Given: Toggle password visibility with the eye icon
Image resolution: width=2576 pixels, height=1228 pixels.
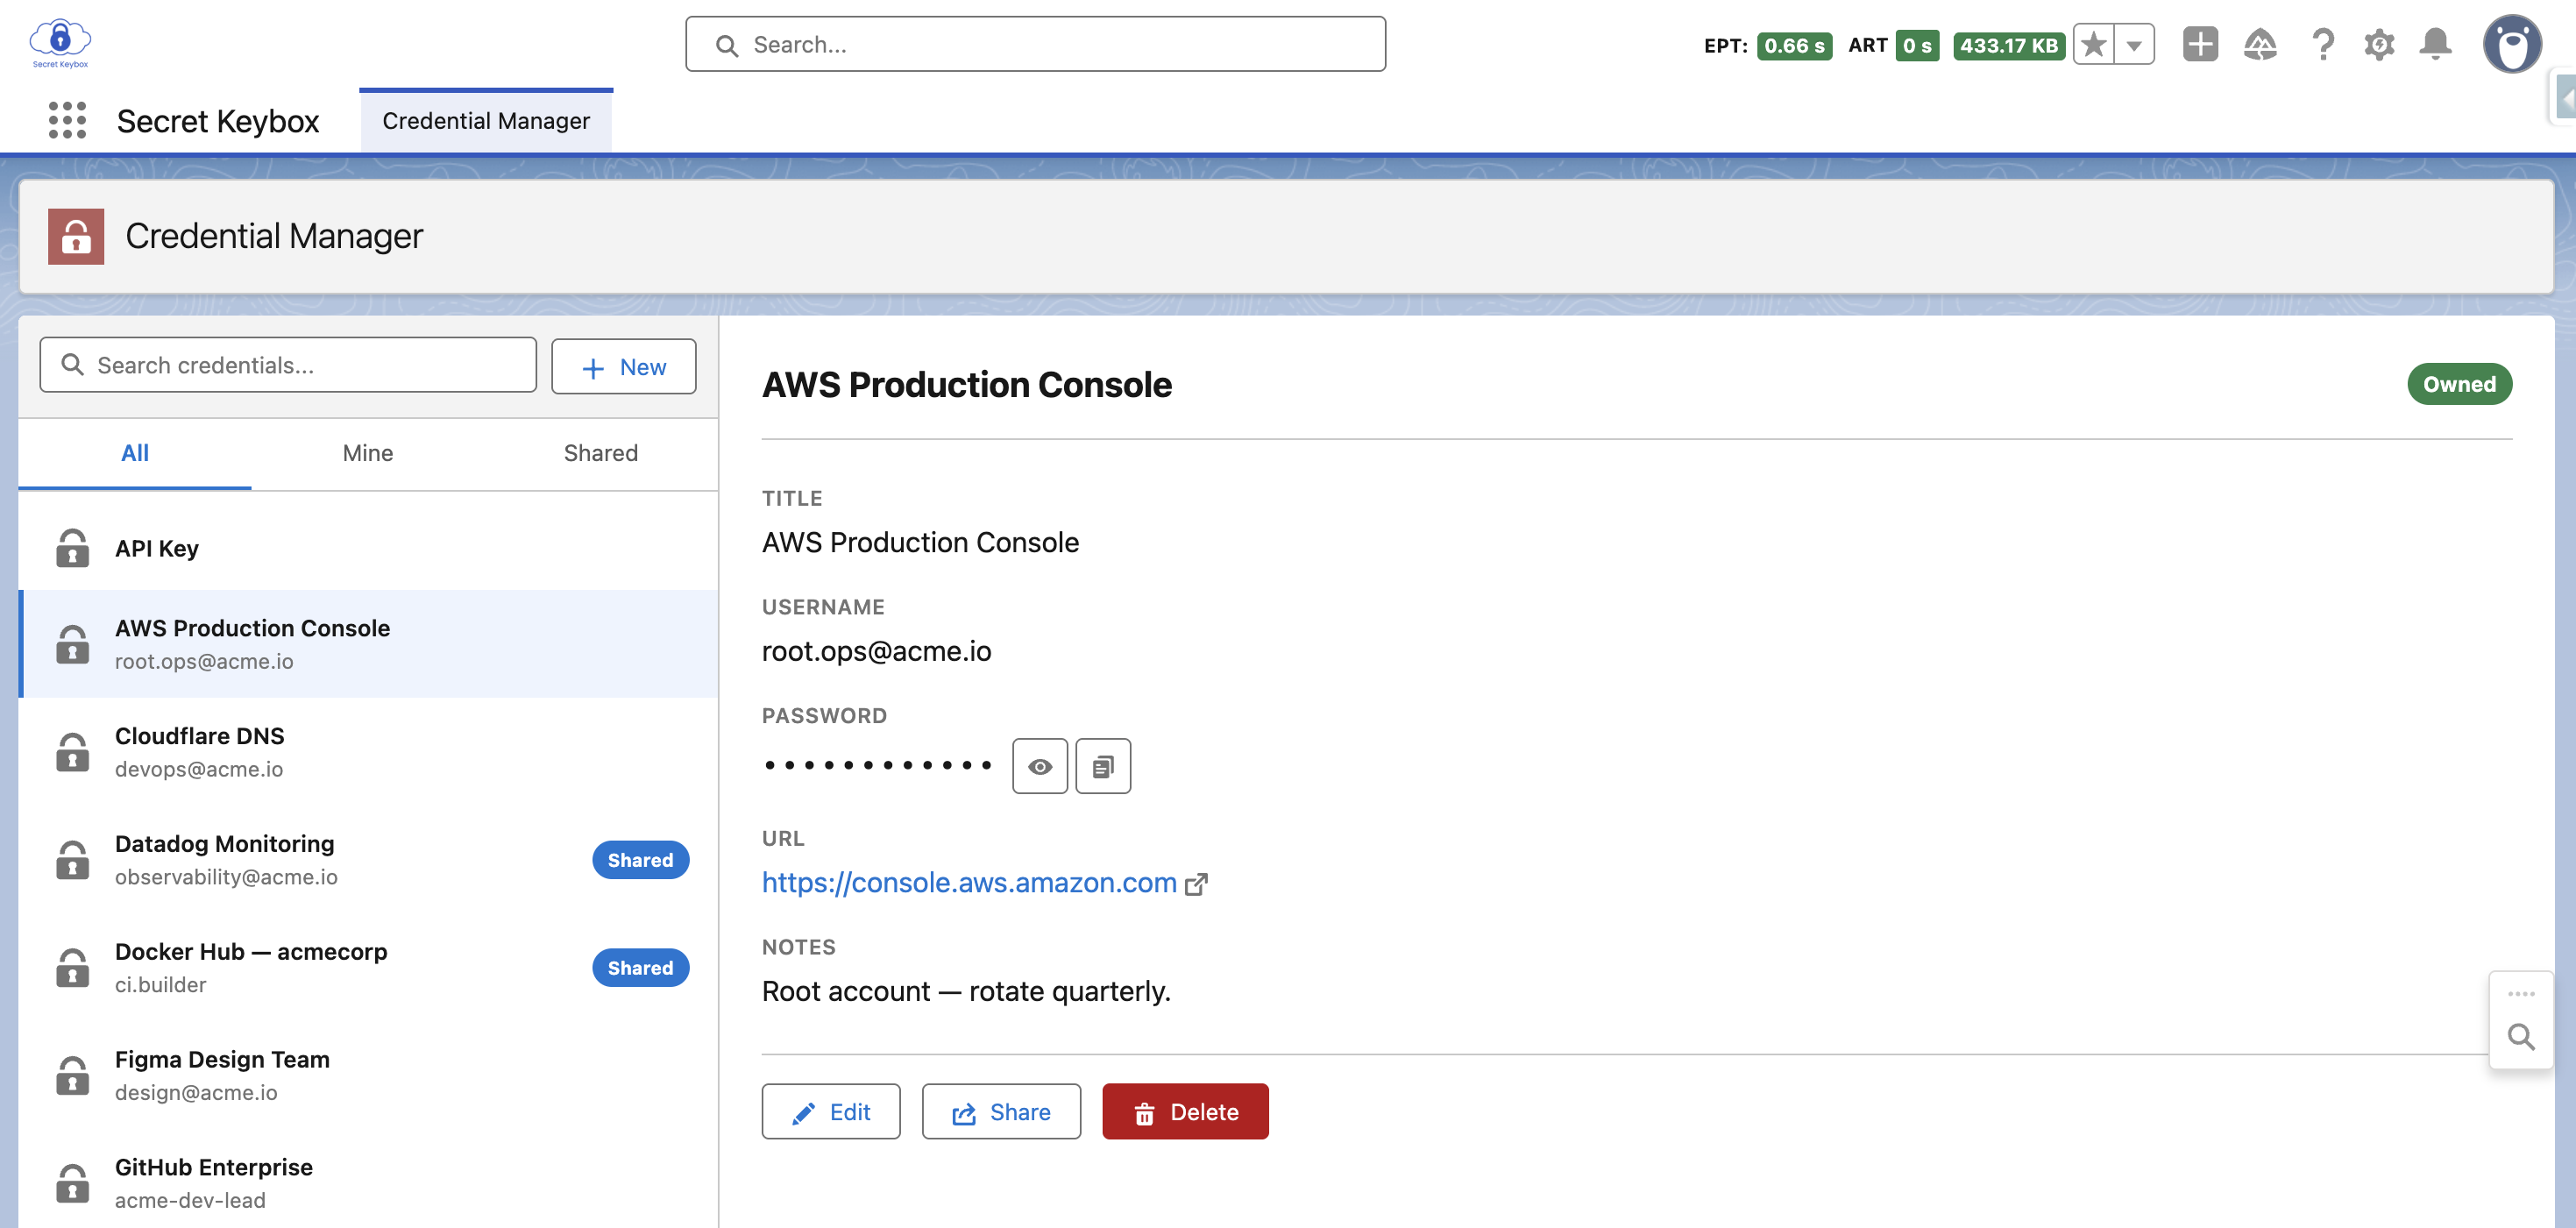Looking at the screenshot, I should point(1040,766).
